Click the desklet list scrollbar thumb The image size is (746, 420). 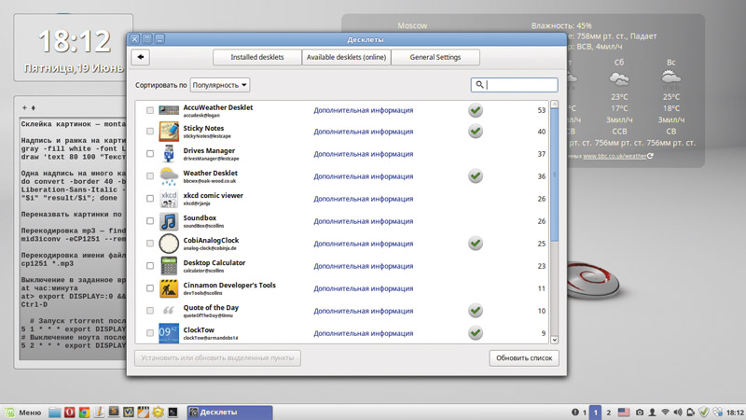pyautogui.click(x=554, y=175)
